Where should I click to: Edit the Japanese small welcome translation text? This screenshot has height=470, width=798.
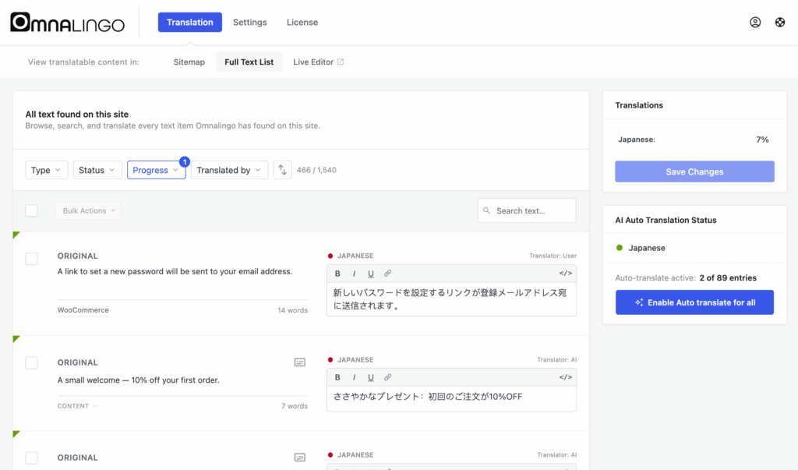tap(451, 398)
